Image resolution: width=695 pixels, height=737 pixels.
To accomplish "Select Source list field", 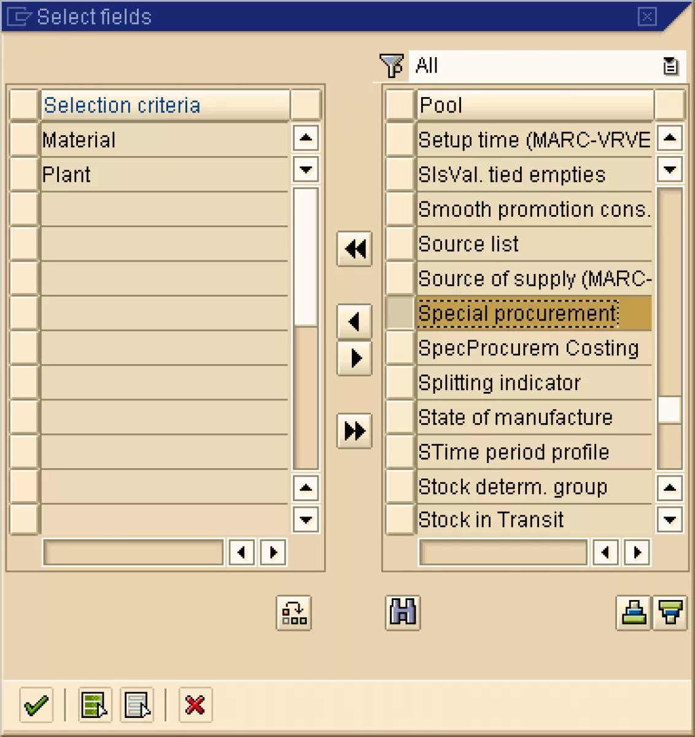I will click(534, 244).
